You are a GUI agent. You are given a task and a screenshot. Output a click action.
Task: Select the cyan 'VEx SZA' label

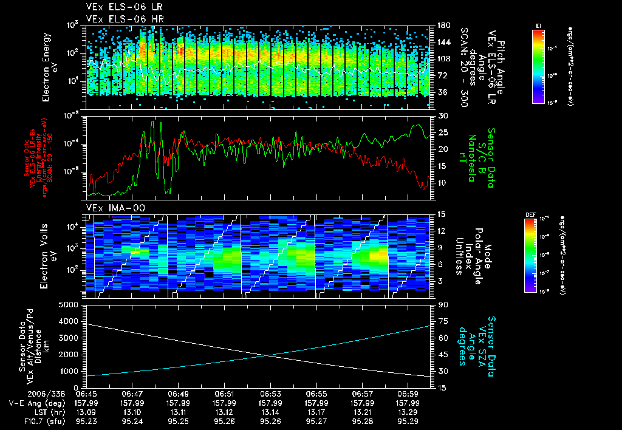click(x=482, y=346)
